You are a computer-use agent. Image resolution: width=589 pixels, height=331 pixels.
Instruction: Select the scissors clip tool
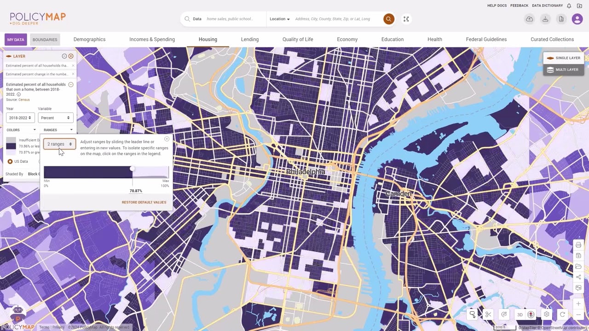pos(488,314)
